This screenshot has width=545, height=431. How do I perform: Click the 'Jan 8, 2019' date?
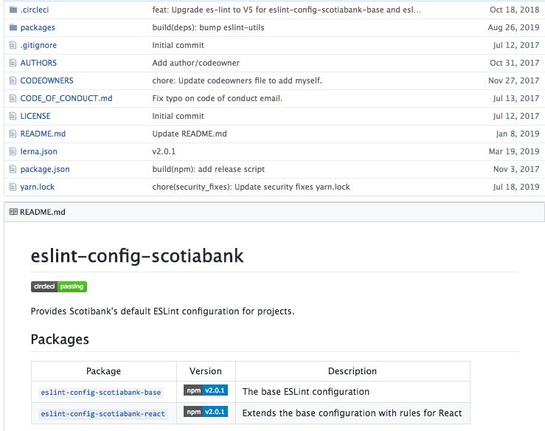pyautogui.click(x=518, y=134)
